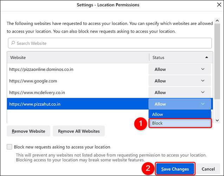224x176 pixels.
Task: Click the search magnifier icon
Action: coord(13,43)
